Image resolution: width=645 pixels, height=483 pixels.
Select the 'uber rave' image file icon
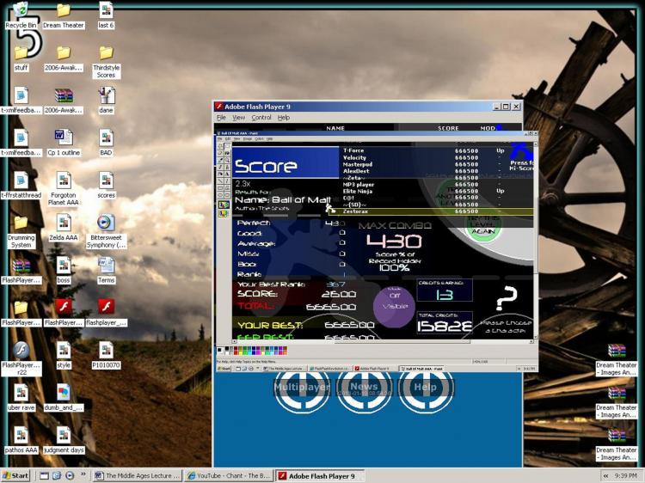tap(21, 398)
